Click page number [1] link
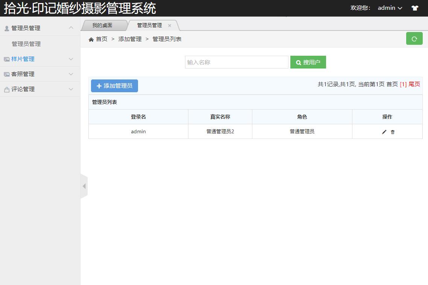This screenshot has width=428, height=285. [403, 84]
